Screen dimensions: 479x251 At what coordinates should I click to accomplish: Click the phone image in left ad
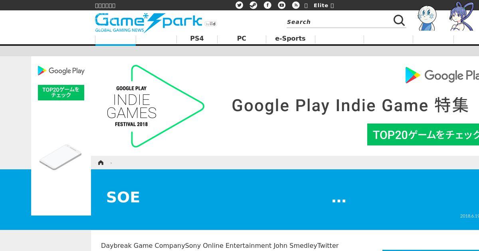[60, 157]
